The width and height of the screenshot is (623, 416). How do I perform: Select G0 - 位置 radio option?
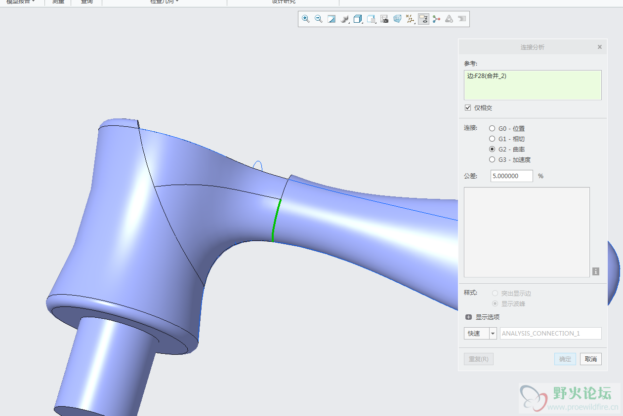(x=492, y=128)
